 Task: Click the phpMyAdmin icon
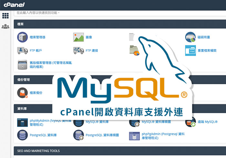click(x=22, y=123)
